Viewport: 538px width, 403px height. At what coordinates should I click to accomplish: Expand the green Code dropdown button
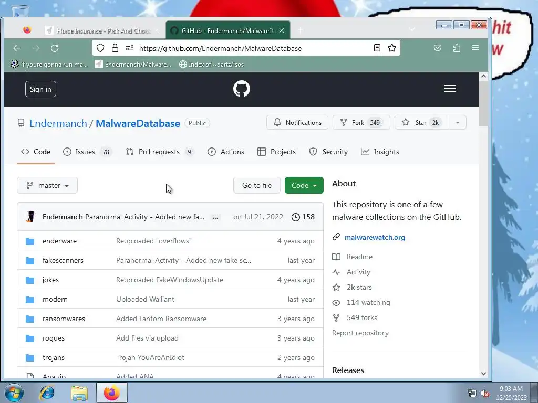(x=304, y=185)
